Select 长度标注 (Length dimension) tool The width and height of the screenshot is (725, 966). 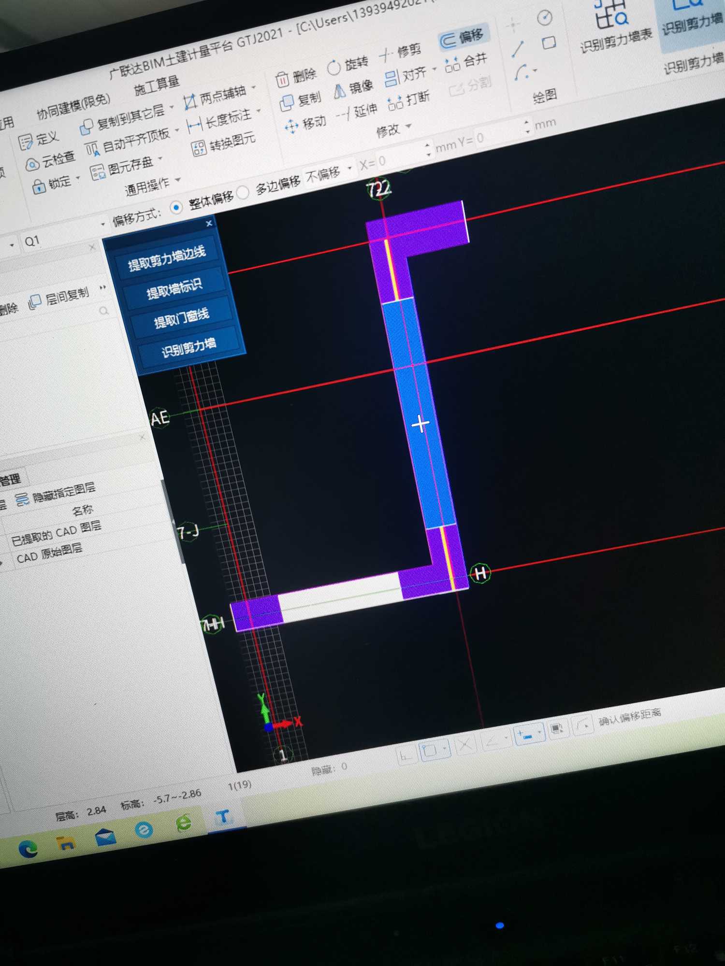pyautogui.click(x=220, y=121)
